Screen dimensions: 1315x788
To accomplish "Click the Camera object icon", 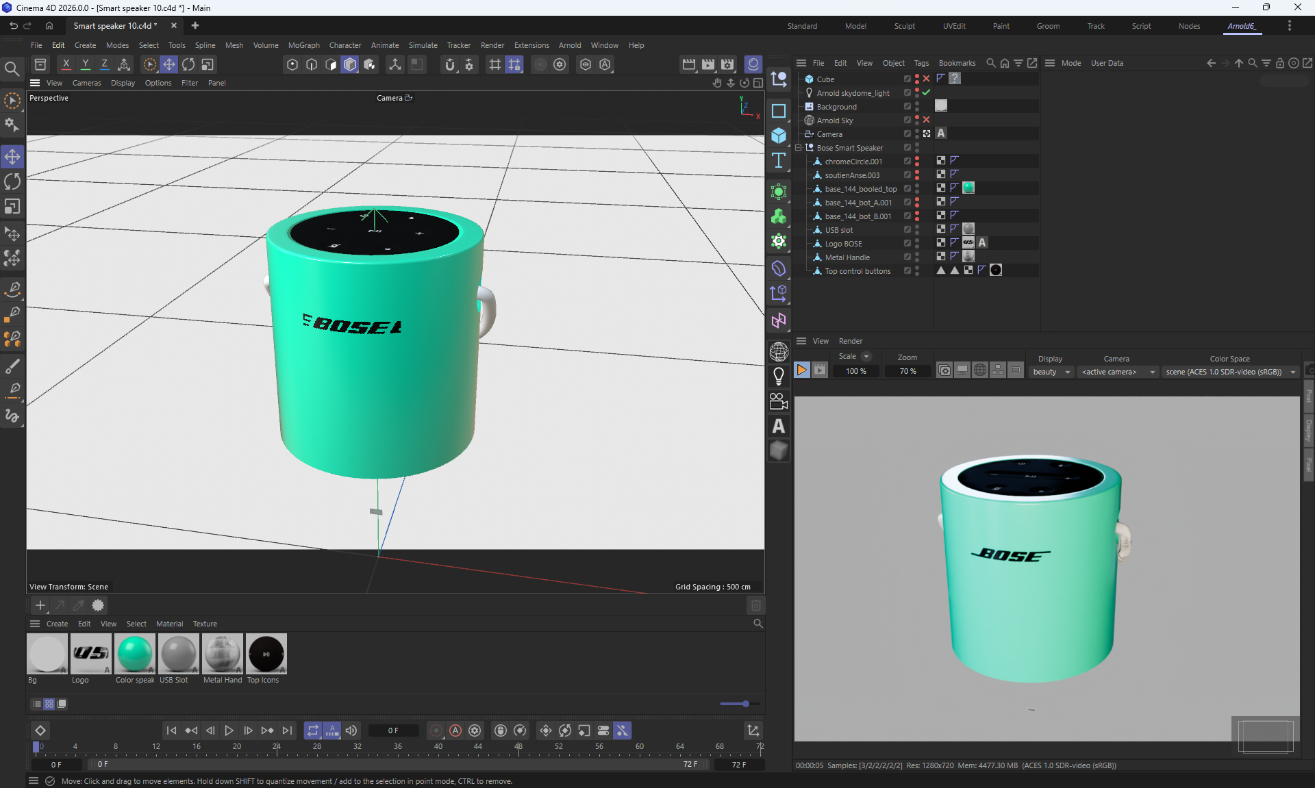I will (779, 401).
